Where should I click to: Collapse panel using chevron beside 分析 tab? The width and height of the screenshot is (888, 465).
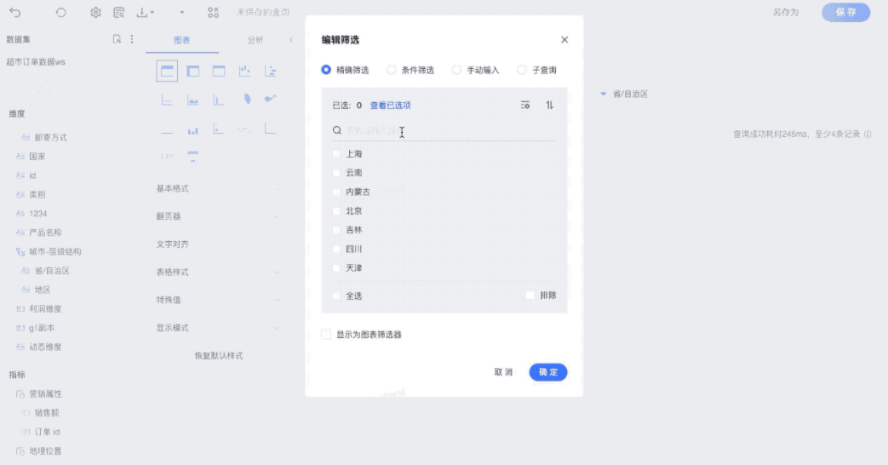291,40
